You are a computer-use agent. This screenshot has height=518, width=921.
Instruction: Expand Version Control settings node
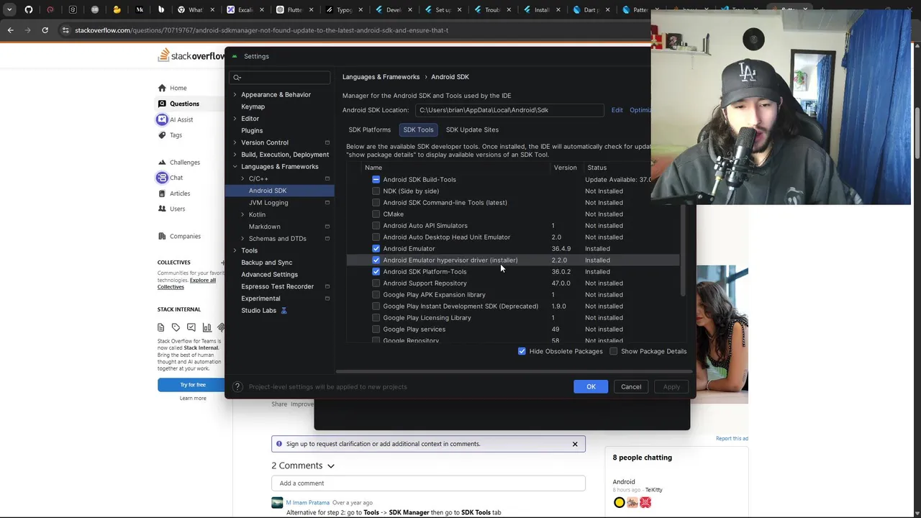(235, 142)
